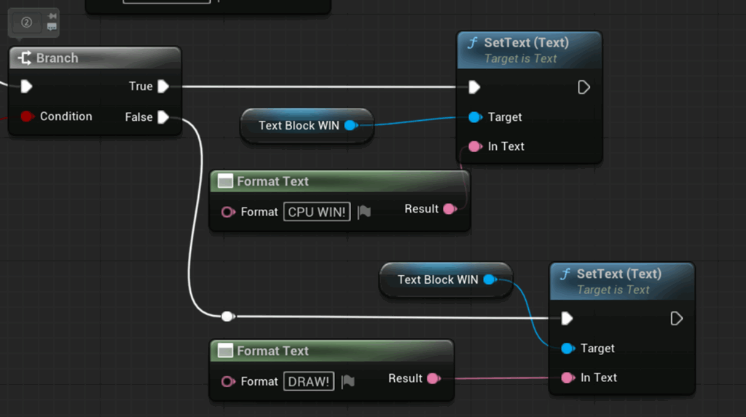Open the localization flag beside DRAW!
746x417 pixels.
[x=348, y=381]
